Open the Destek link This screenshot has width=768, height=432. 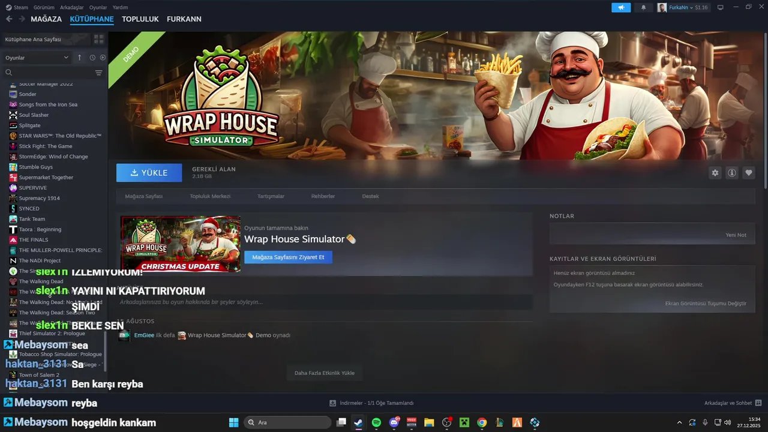click(x=370, y=196)
